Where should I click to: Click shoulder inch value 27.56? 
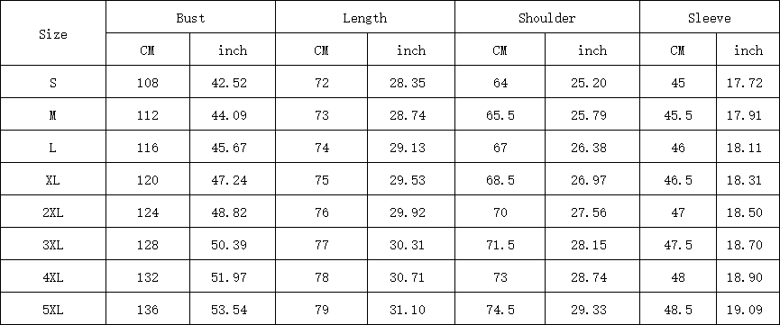[589, 212]
